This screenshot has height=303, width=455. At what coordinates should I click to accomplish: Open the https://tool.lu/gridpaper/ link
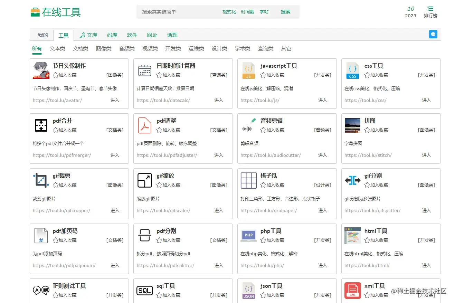pos(269,210)
